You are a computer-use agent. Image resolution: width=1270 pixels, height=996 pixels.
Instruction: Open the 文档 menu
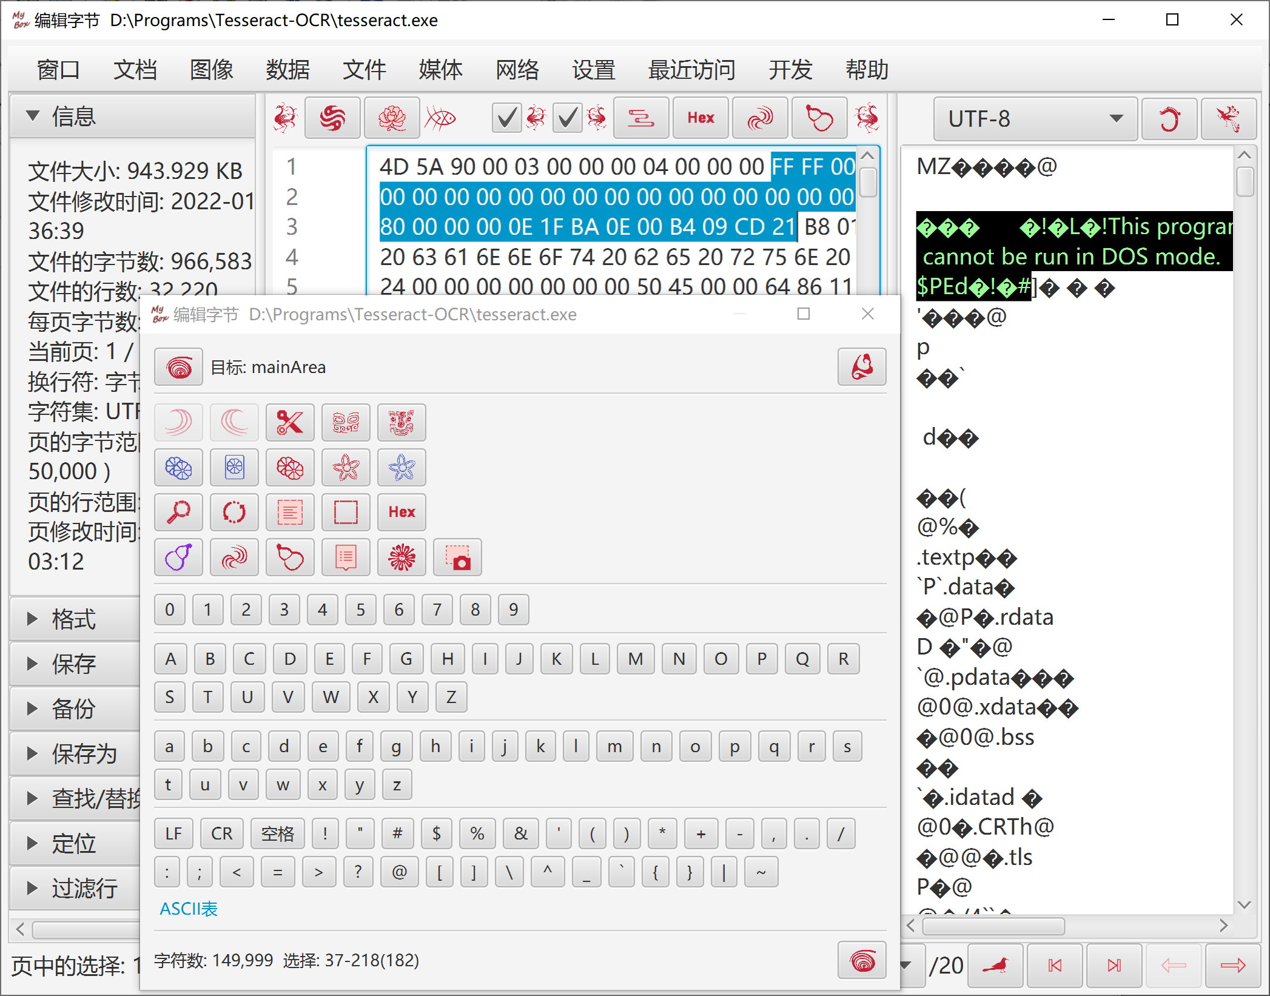(x=135, y=70)
